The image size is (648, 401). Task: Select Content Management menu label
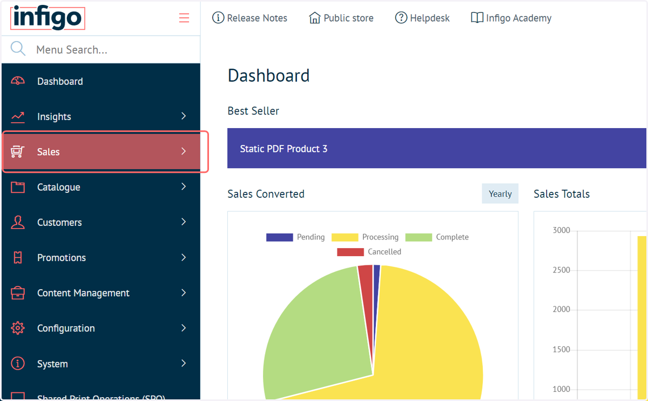point(83,293)
